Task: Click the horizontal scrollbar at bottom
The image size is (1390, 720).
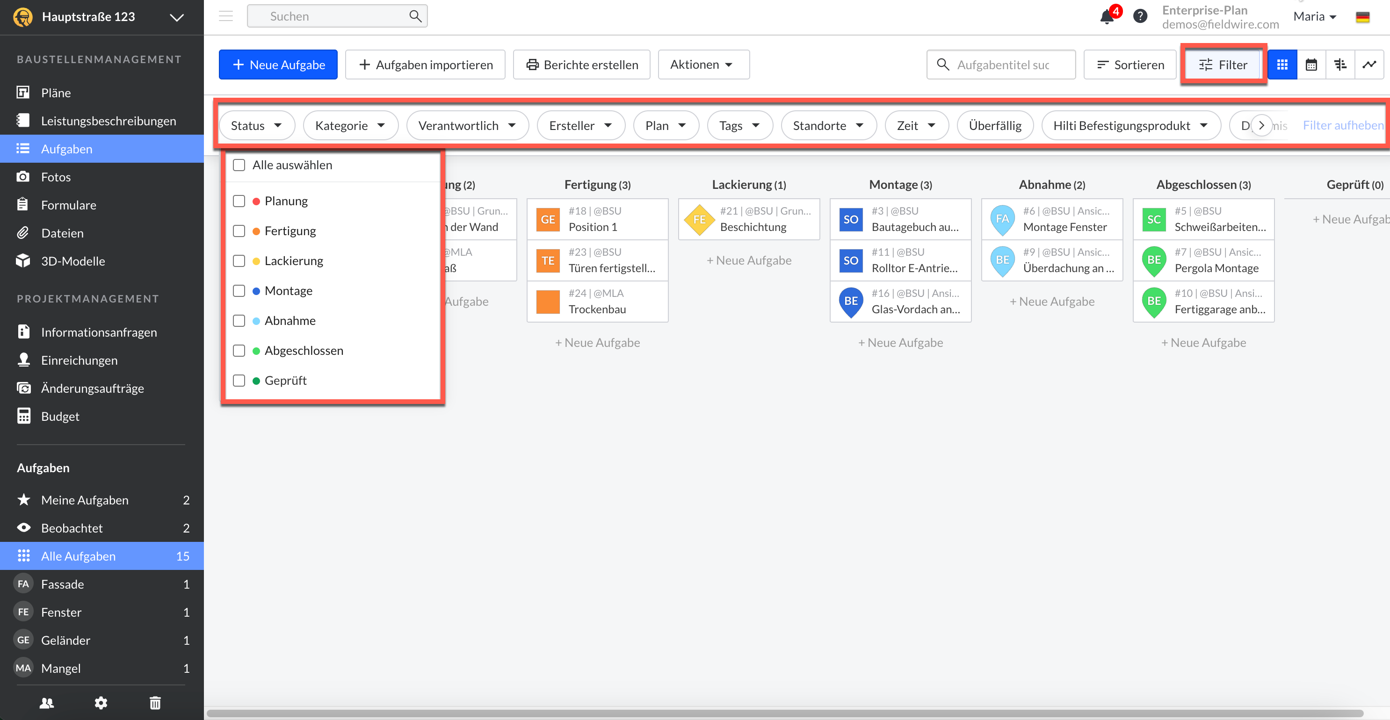Action: pyautogui.click(x=785, y=713)
